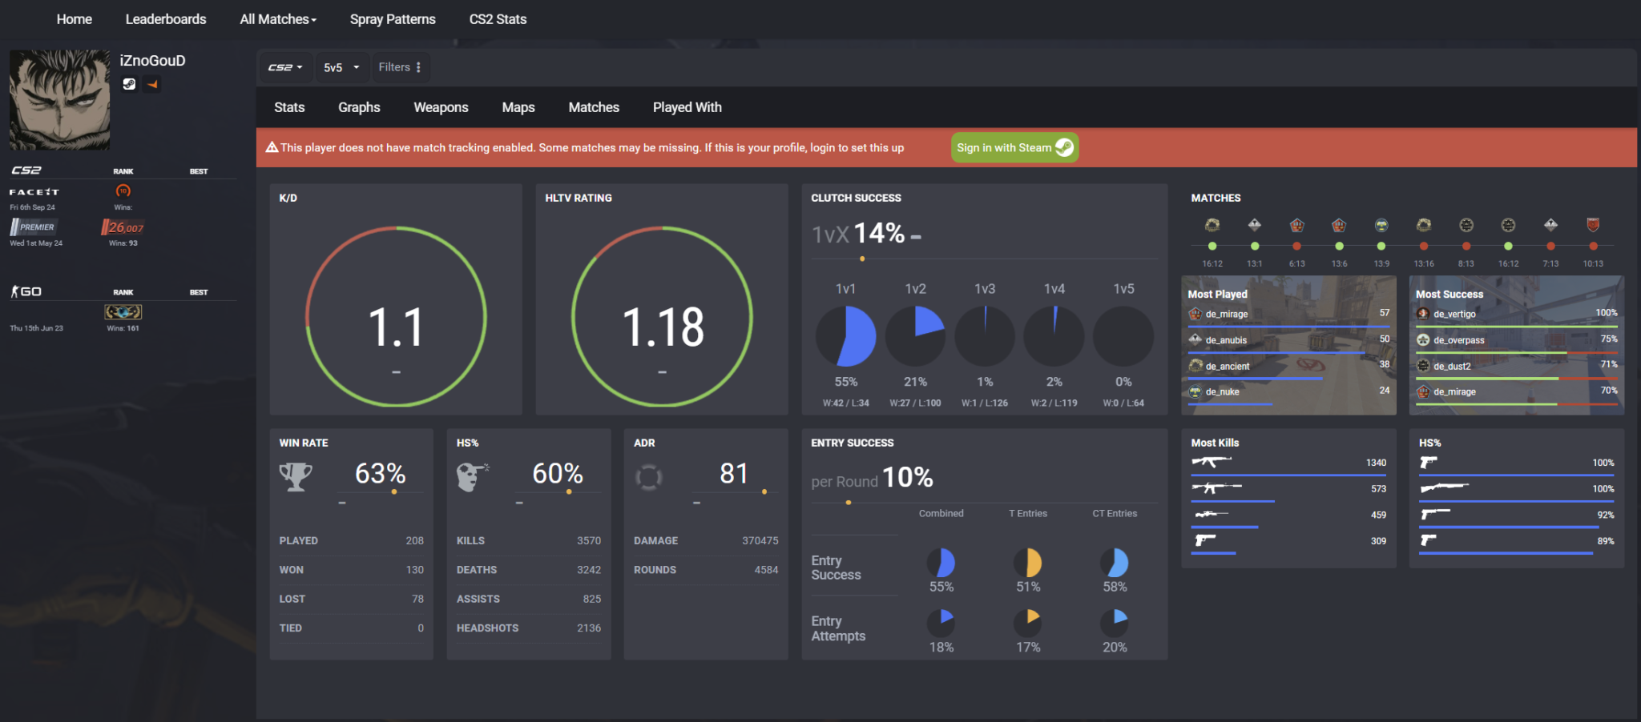Open Leaderboards in top navigation
The height and width of the screenshot is (722, 1641).
pyautogui.click(x=166, y=19)
